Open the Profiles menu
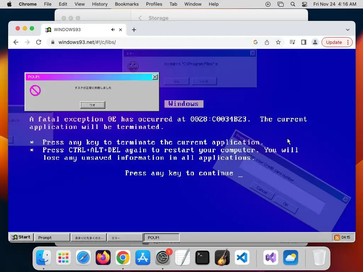Screen dimensions: 363x272 pos(154,4)
